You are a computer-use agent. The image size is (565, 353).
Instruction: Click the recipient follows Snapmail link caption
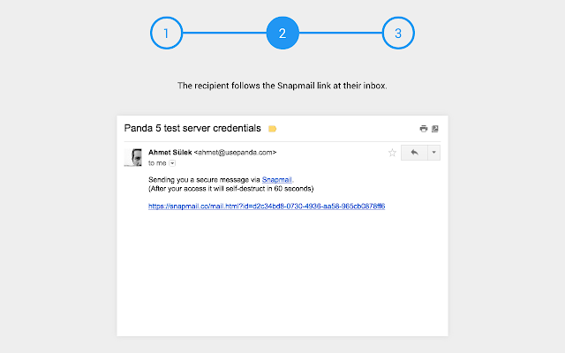[x=282, y=86]
